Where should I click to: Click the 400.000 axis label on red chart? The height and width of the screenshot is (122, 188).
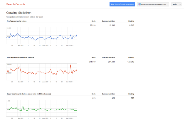tap(9, 65)
